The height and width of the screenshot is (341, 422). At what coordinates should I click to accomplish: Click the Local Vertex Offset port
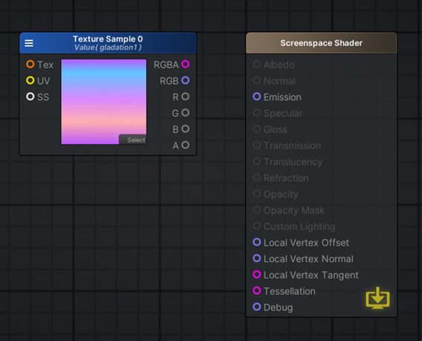(x=257, y=242)
